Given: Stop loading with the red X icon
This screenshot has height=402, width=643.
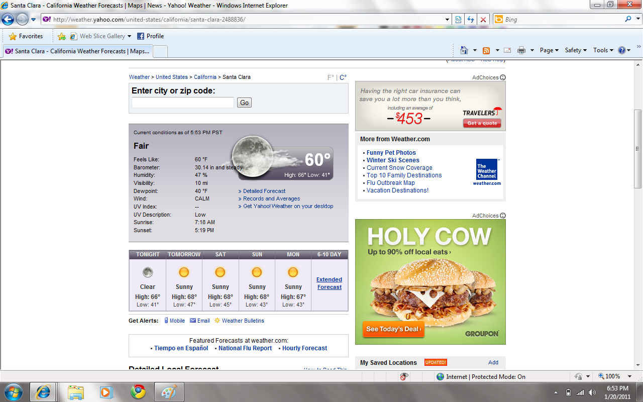Looking at the screenshot, I should pos(483,20).
